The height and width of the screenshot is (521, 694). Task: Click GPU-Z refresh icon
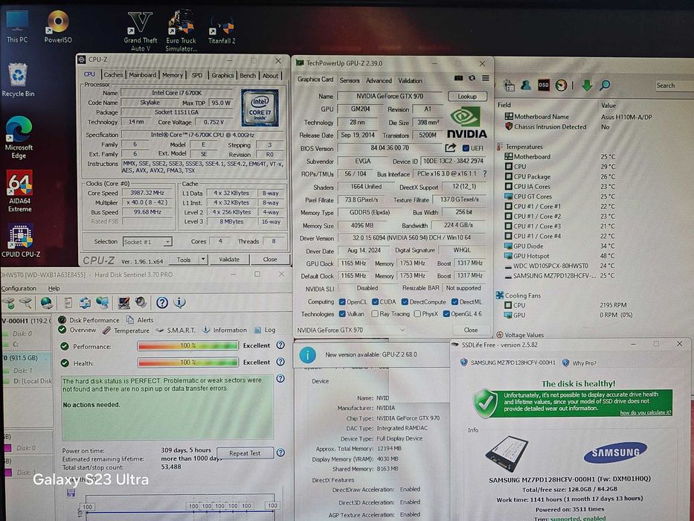click(472, 78)
